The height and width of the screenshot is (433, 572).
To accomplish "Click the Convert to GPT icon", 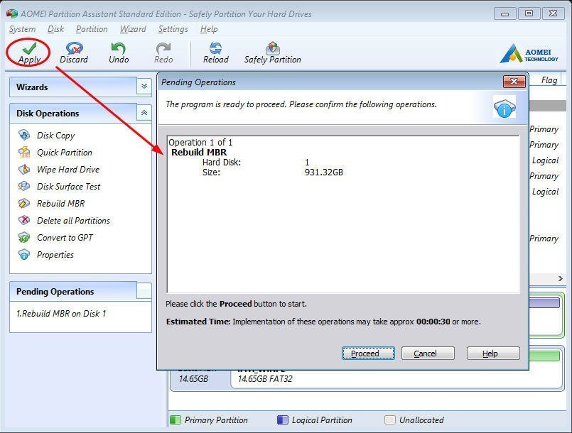I will (24, 237).
